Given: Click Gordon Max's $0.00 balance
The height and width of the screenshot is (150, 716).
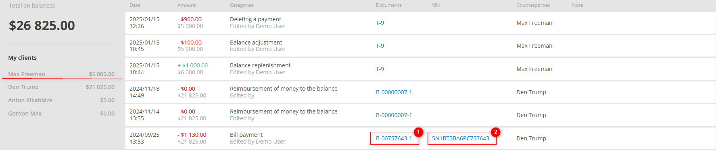Looking at the screenshot, I should (x=107, y=114).
